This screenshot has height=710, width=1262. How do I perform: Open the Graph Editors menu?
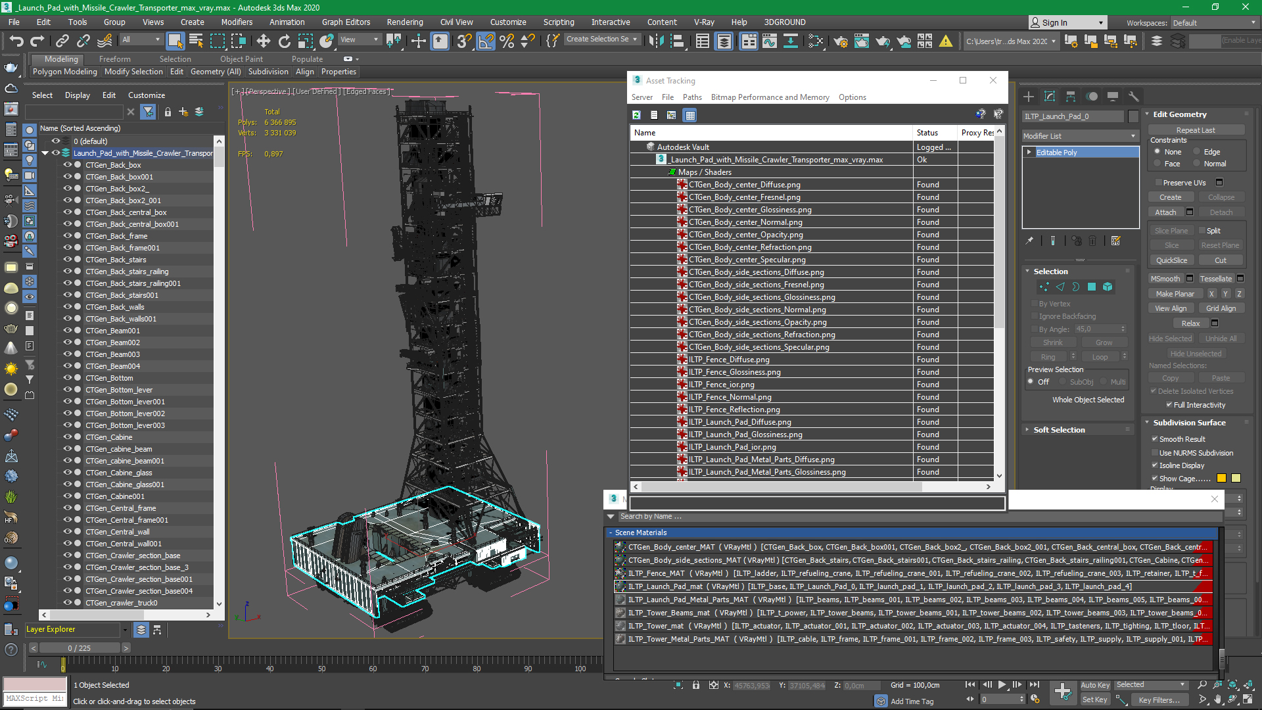pyautogui.click(x=346, y=22)
